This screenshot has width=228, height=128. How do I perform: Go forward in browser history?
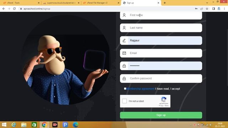tap(9, 9)
